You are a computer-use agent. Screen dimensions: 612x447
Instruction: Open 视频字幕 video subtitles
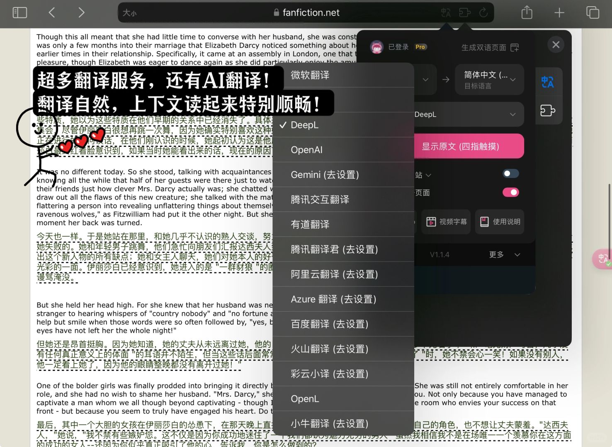coord(446,222)
